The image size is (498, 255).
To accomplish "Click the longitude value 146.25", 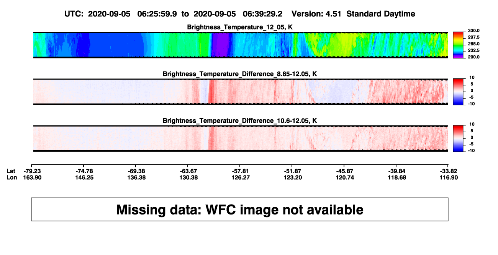I will point(85,178).
